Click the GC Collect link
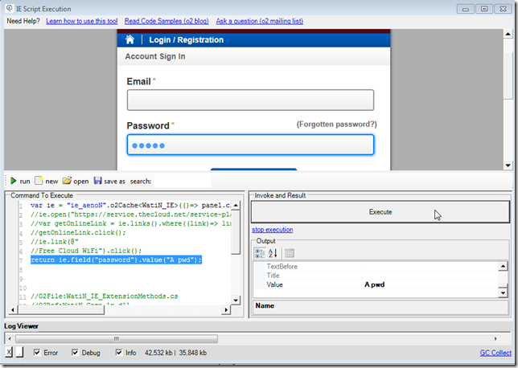 pos(495,353)
